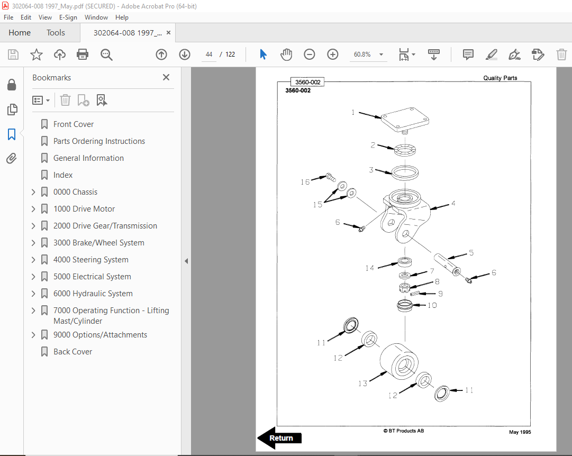This screenshot has height=456, width=572.
Task: Collapse the navigation pane with arrow handle
Action: pos(186,261)
